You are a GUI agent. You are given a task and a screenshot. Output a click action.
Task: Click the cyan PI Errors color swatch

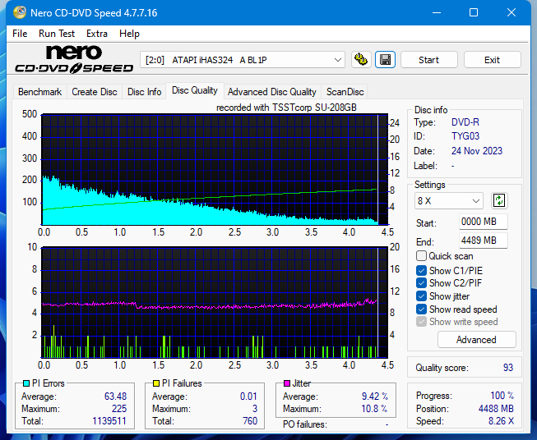pos(26,383)
